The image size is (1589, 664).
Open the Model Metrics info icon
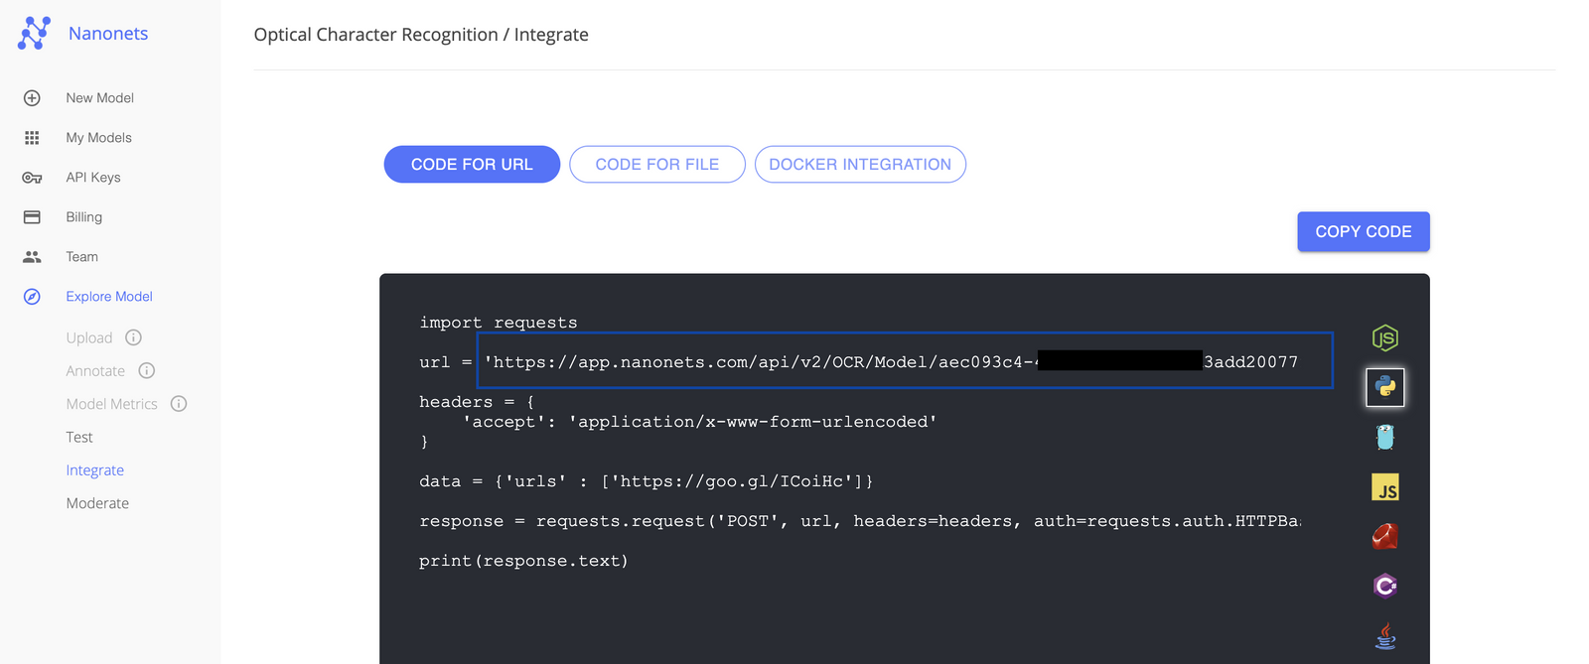click(179, 404)
